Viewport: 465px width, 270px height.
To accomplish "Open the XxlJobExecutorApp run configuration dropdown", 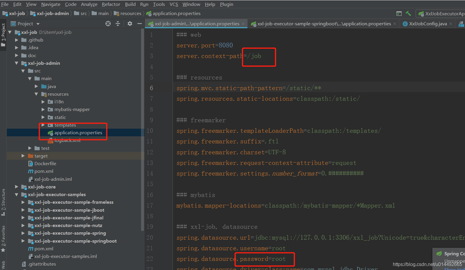I will click(441, 14).
